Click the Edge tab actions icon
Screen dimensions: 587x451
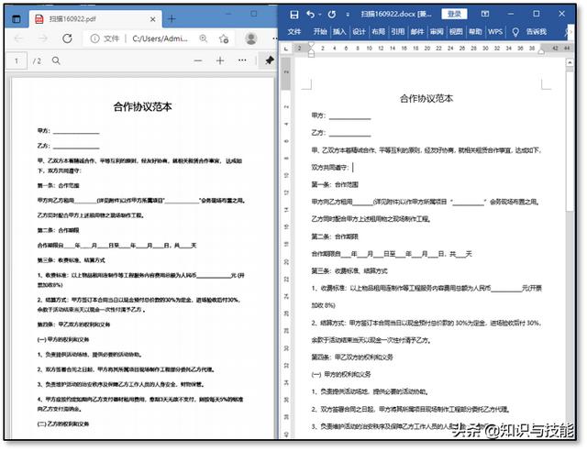tap(17, 18)
